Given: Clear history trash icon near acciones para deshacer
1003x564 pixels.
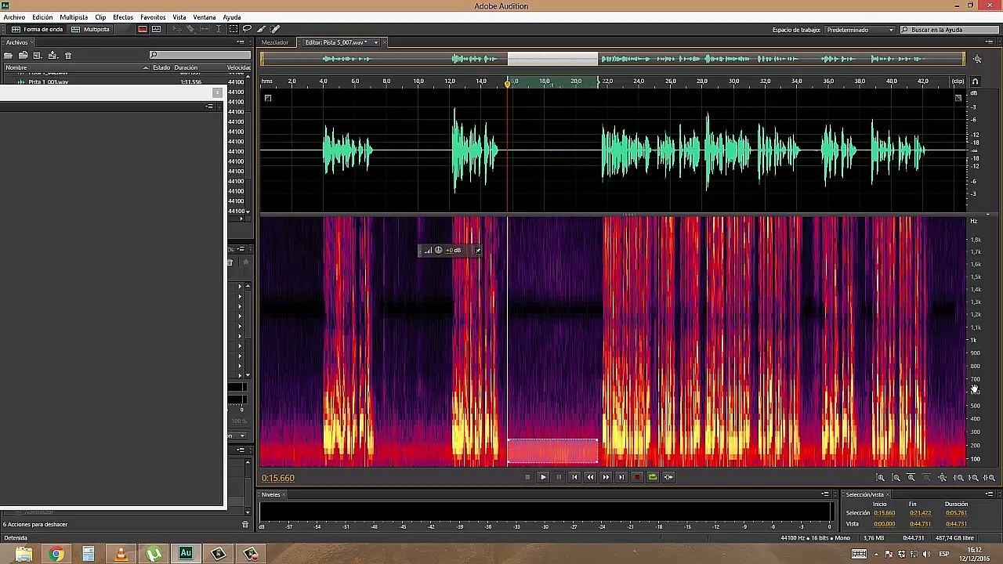Looking at the screenshot, I should tap(244, 524).
